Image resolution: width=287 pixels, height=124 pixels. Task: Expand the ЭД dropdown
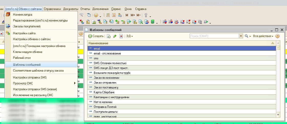coord(130,36)
